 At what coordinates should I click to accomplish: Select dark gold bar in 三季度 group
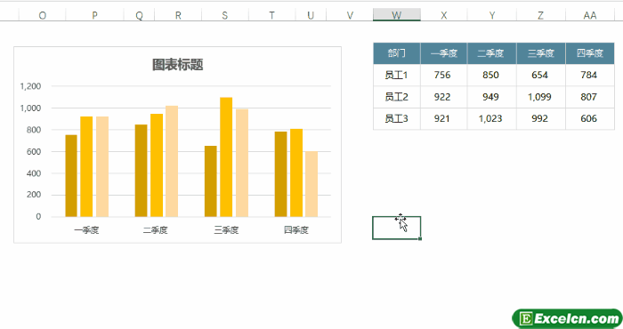(x=211, y=181)
